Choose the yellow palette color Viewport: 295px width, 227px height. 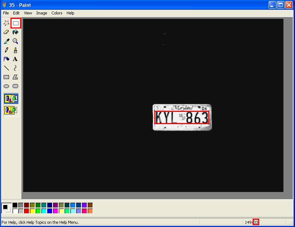33,211
